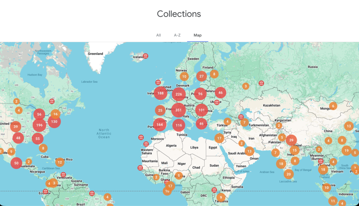Open the 188 cluster over the United Kingdom
This screenshot has height=206, width=359.
point(161,93)
